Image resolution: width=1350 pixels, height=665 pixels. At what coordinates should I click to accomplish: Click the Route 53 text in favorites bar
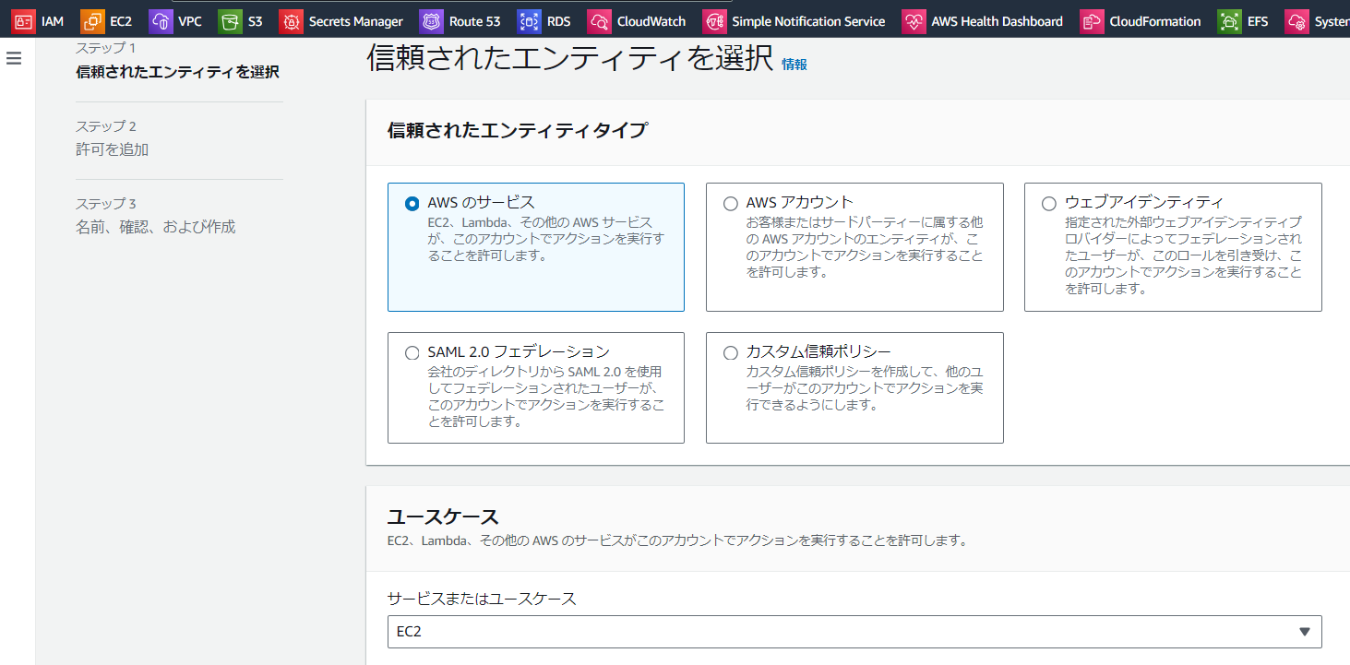(474, 21)
